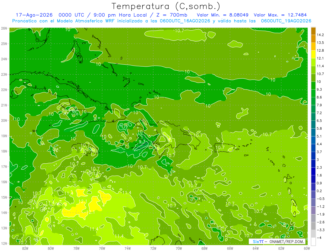
Task: Click the '4.4' color scale label
Action: (319, 144)
